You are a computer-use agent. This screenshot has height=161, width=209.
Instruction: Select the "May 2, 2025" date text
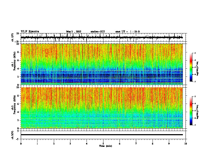coord(74,32)
